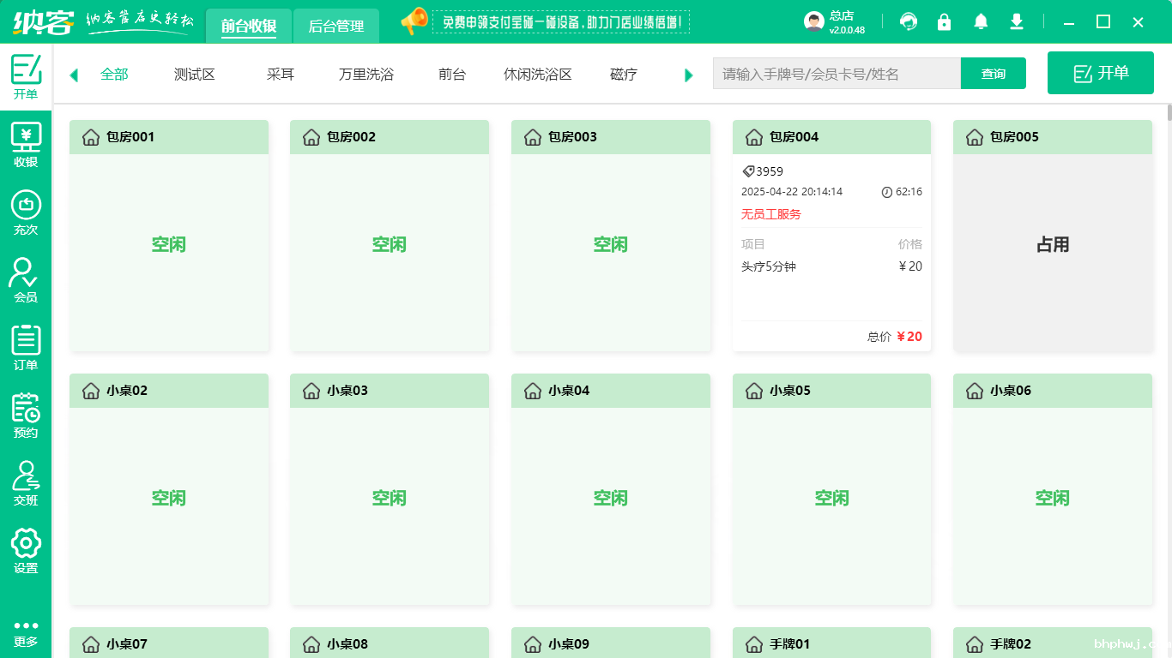Click the house icon on 包房001
The height and width of the screenshot is (658, 1172).
[91, 137]
